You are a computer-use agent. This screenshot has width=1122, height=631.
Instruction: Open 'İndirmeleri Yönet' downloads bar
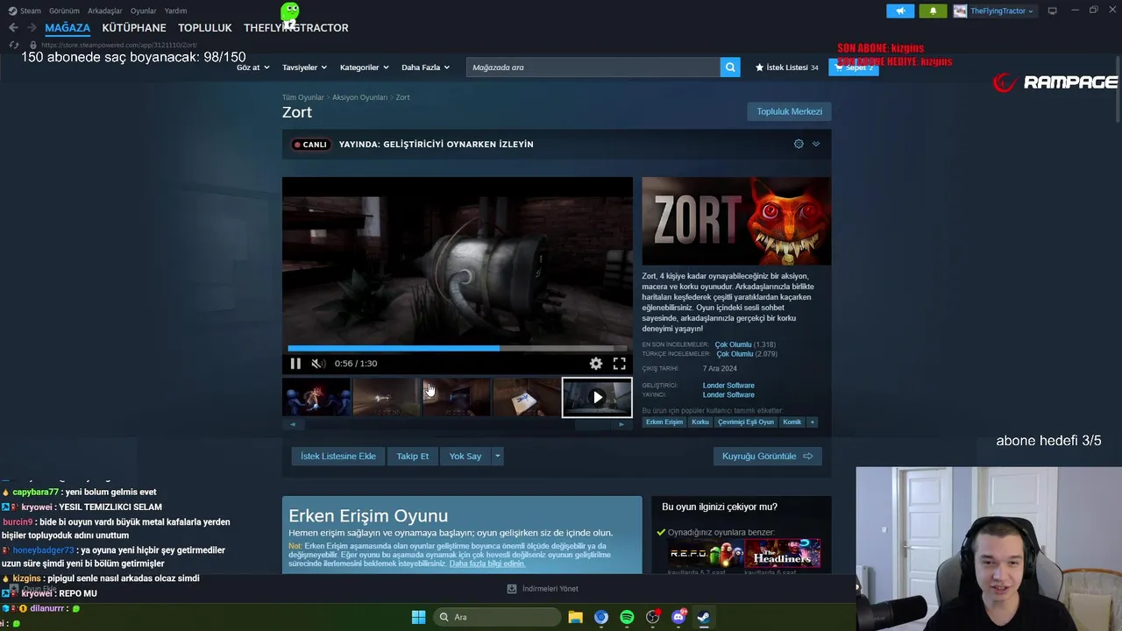[543, 589]
